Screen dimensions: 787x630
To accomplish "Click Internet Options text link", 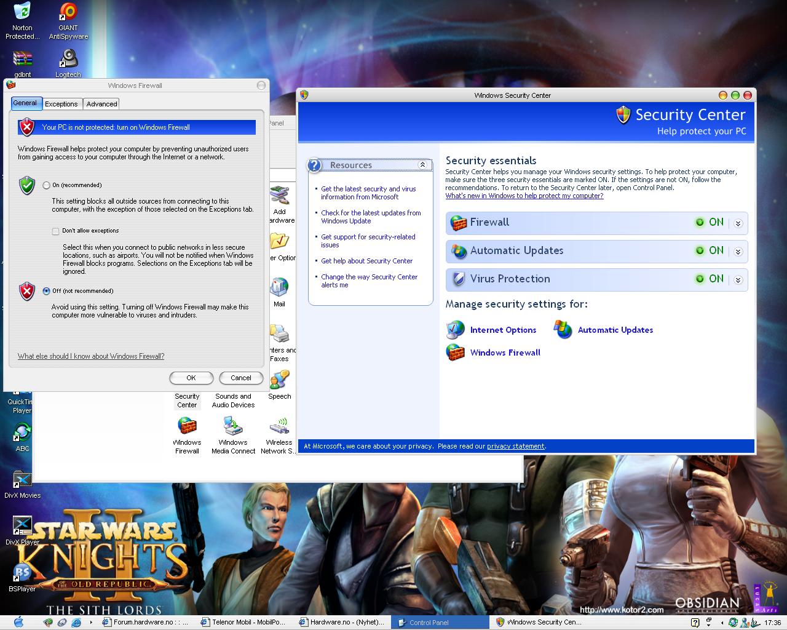I will (x=503, y=330).
